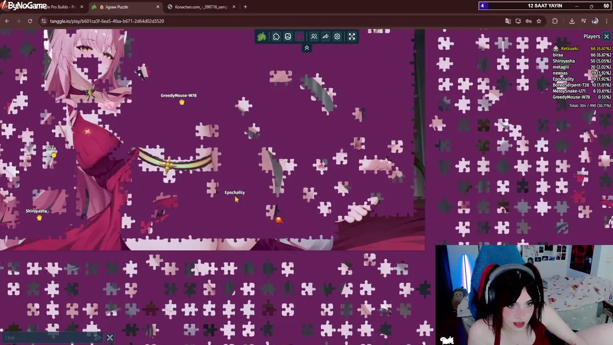Screen dimensions: 613x345
Task: Toggle the puzzle piece edge filter icon
Action: tap(276, 36)
